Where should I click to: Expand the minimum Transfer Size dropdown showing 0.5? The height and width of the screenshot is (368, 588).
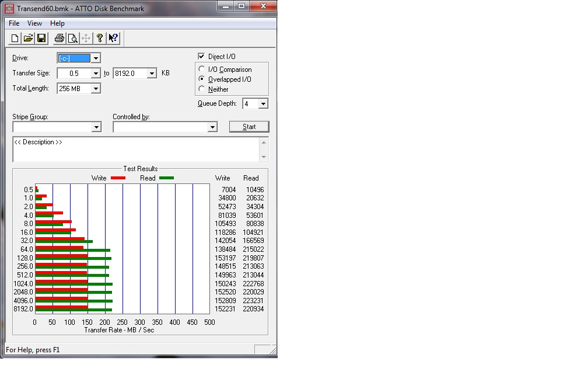click(96, 73)
